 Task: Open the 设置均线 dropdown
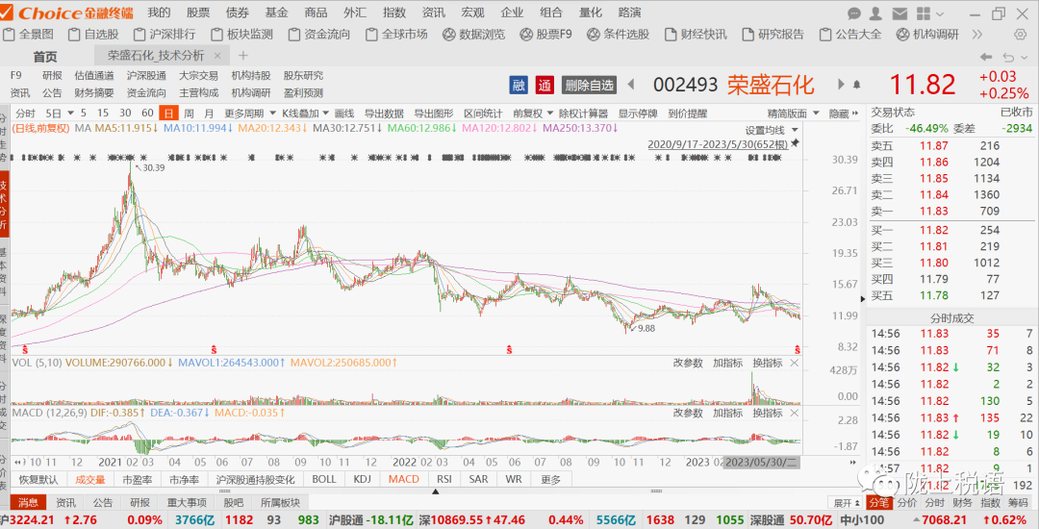[772, 130]
